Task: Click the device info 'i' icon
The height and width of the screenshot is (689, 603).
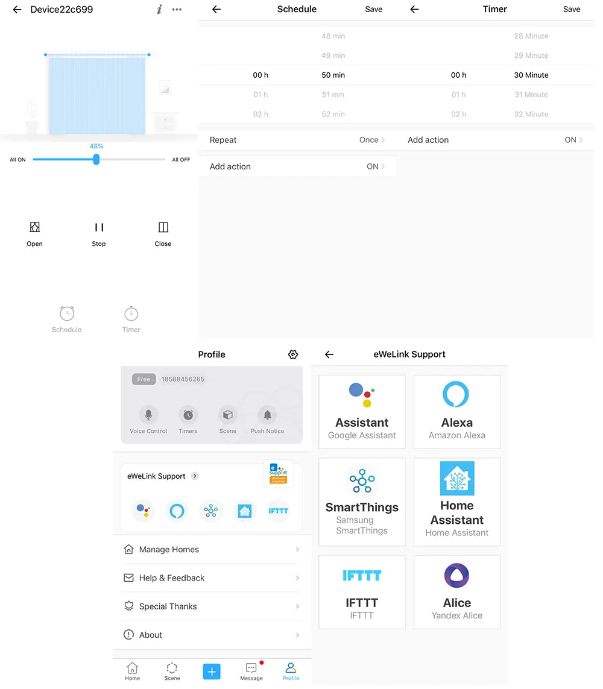Action: click(x=159, y=10)
